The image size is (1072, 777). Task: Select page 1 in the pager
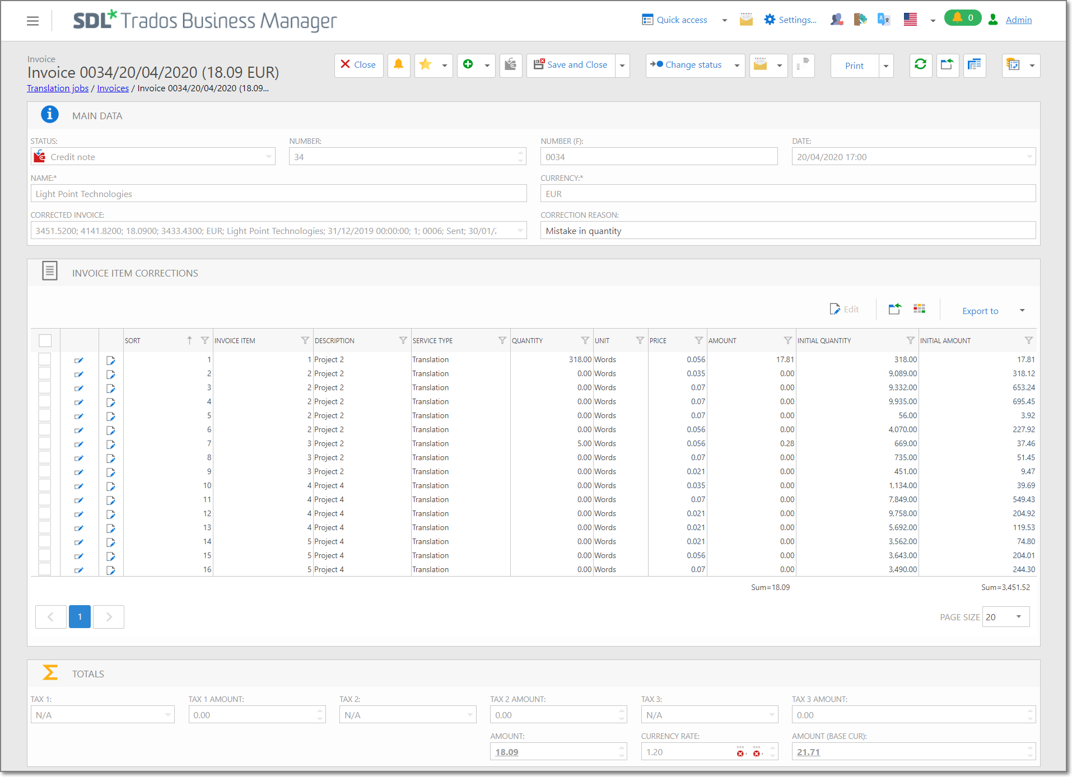coord(80,617)
